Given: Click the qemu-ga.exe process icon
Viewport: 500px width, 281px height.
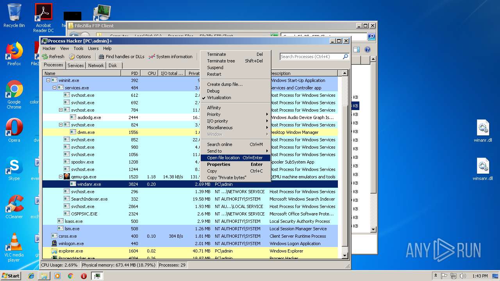Looking at the screenshot, I should 67,177.
